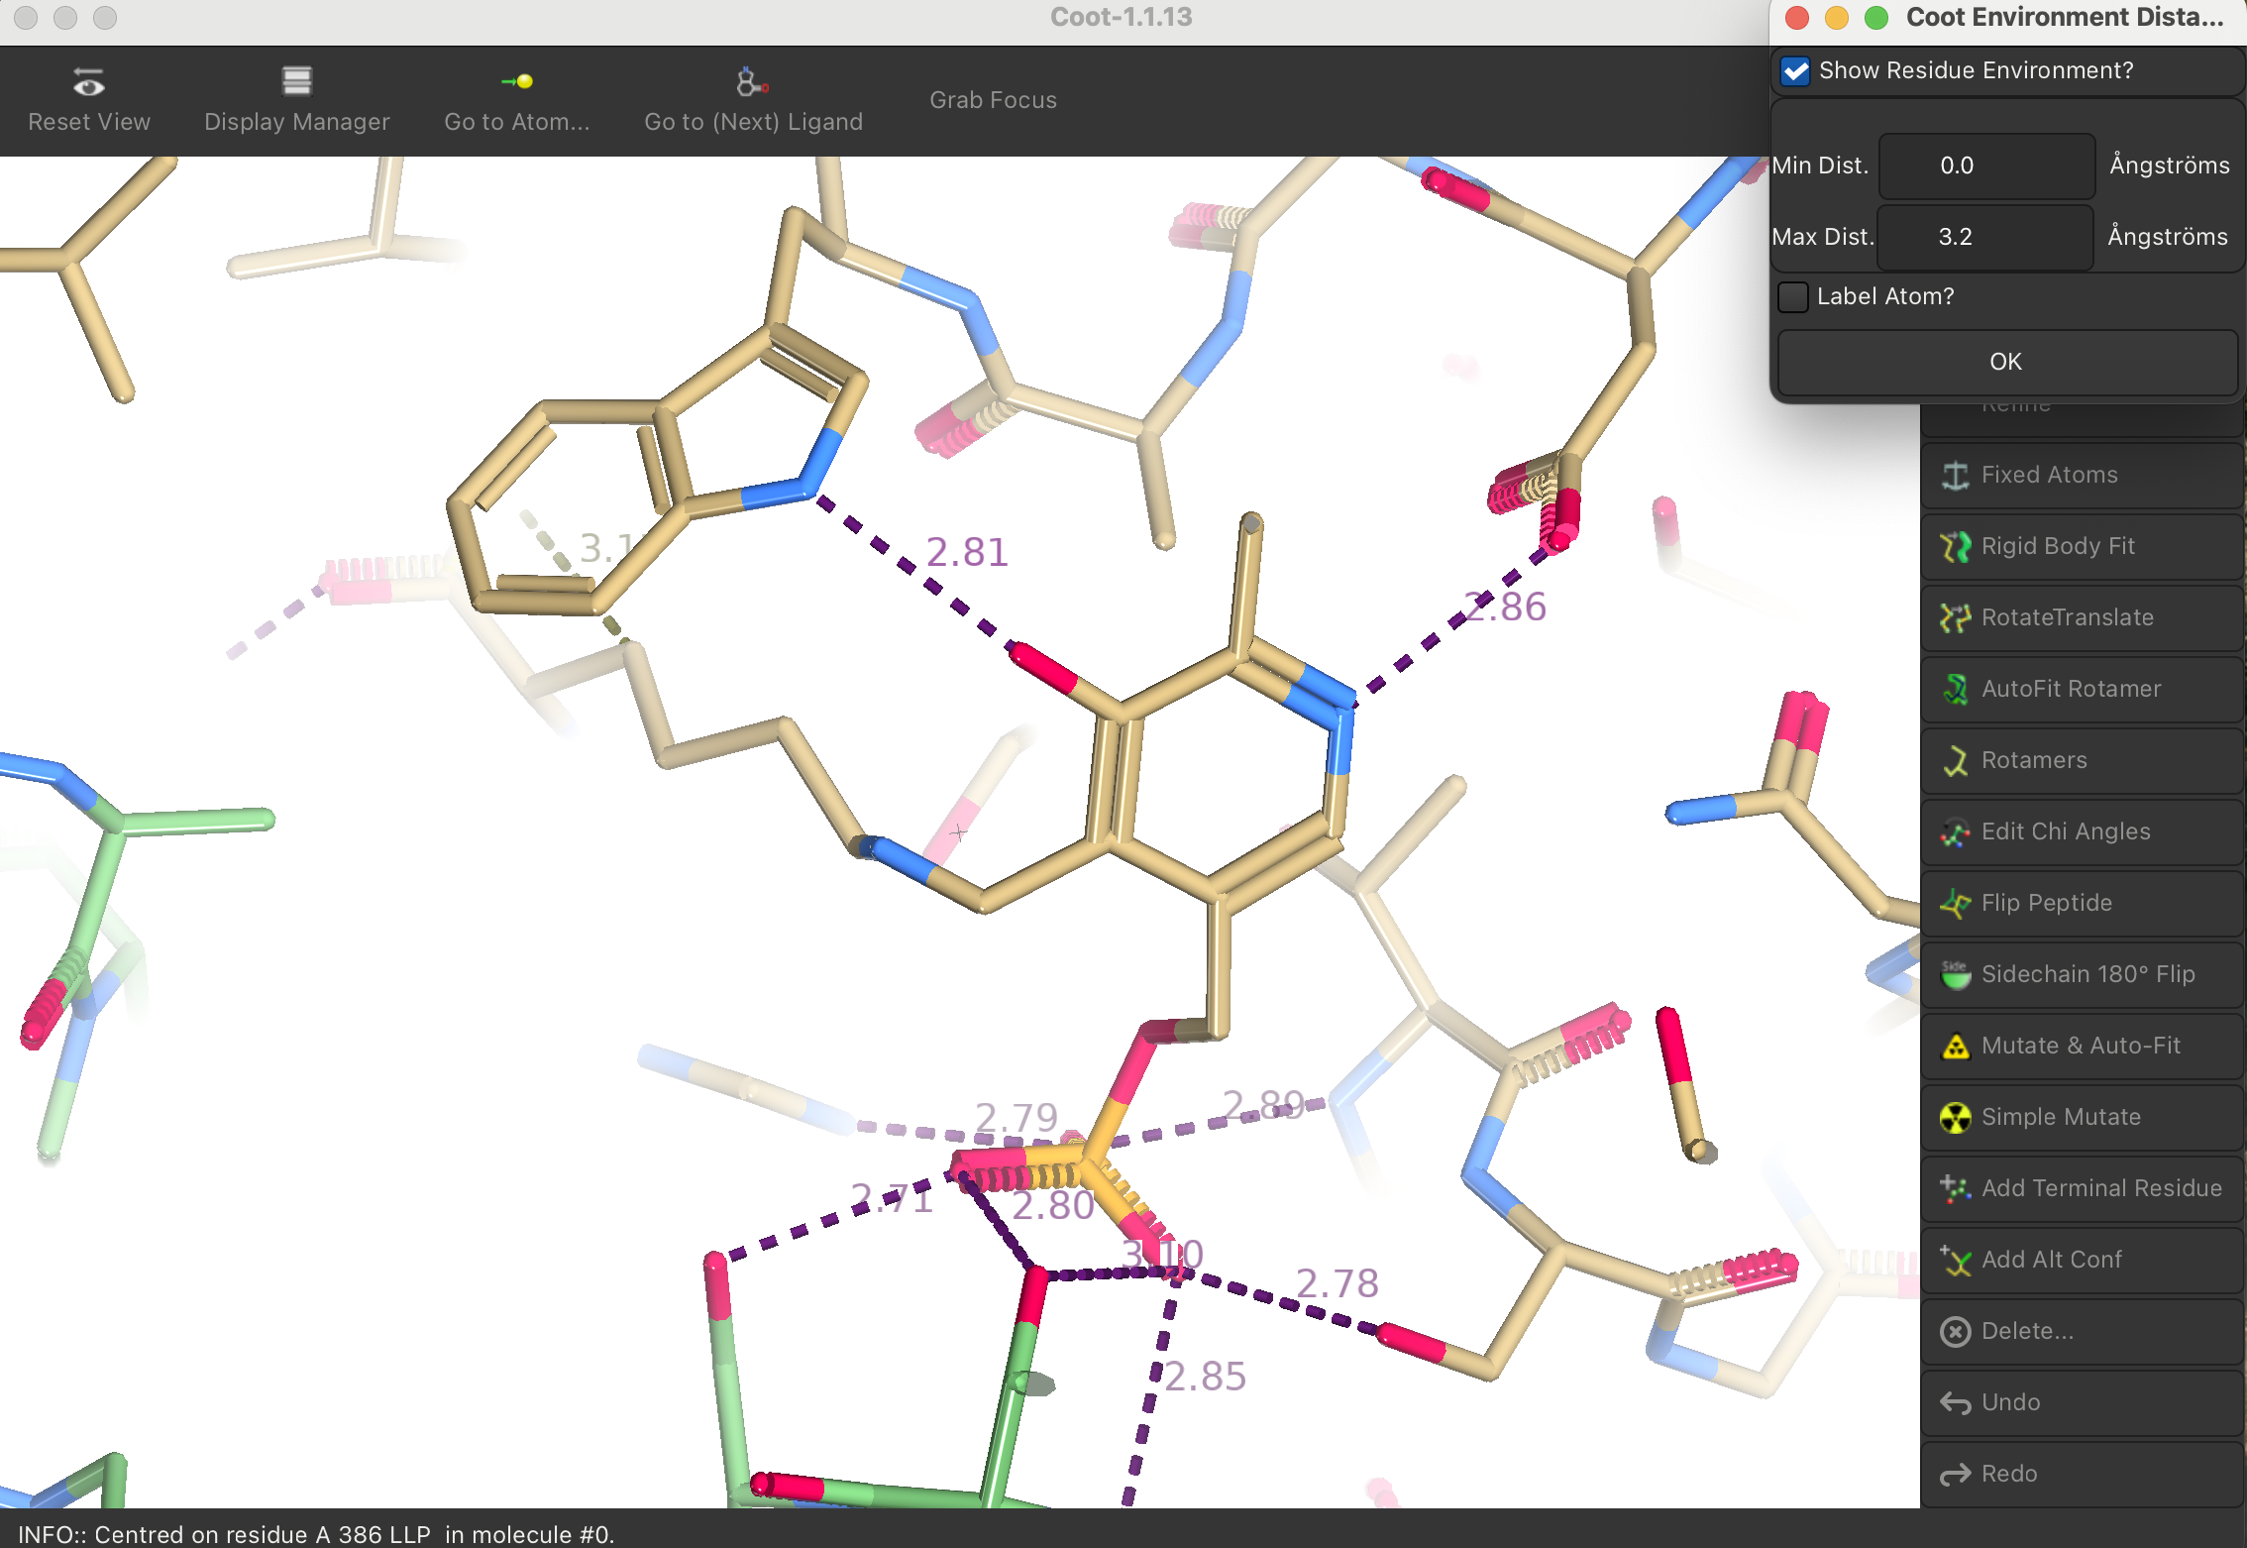Enable the Label Atom checkbox
Screen dimensions: 2247x1548
(1793, 296)
